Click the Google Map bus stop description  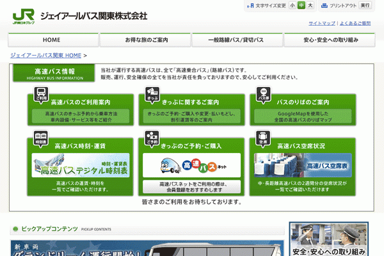pos(303,116)
